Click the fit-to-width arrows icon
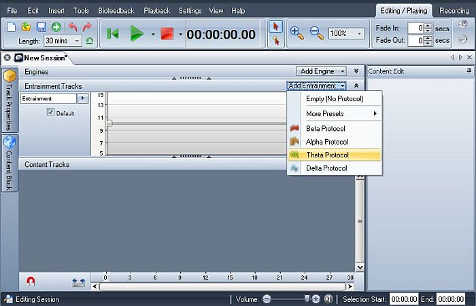 tap(79, 283)
